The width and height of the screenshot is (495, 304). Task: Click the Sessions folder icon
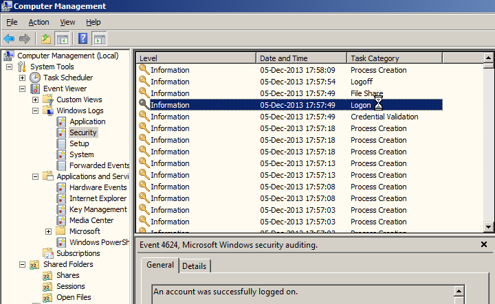point(47,286)
